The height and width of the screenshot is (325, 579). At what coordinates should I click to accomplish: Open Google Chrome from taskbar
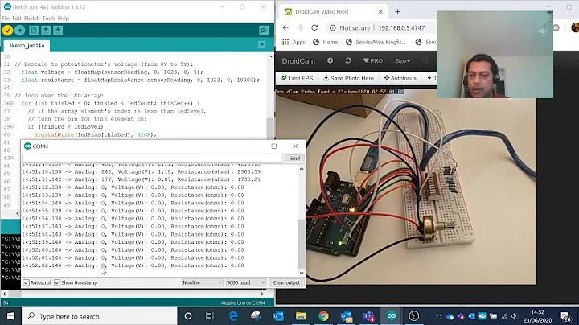(x=323, y=316)
